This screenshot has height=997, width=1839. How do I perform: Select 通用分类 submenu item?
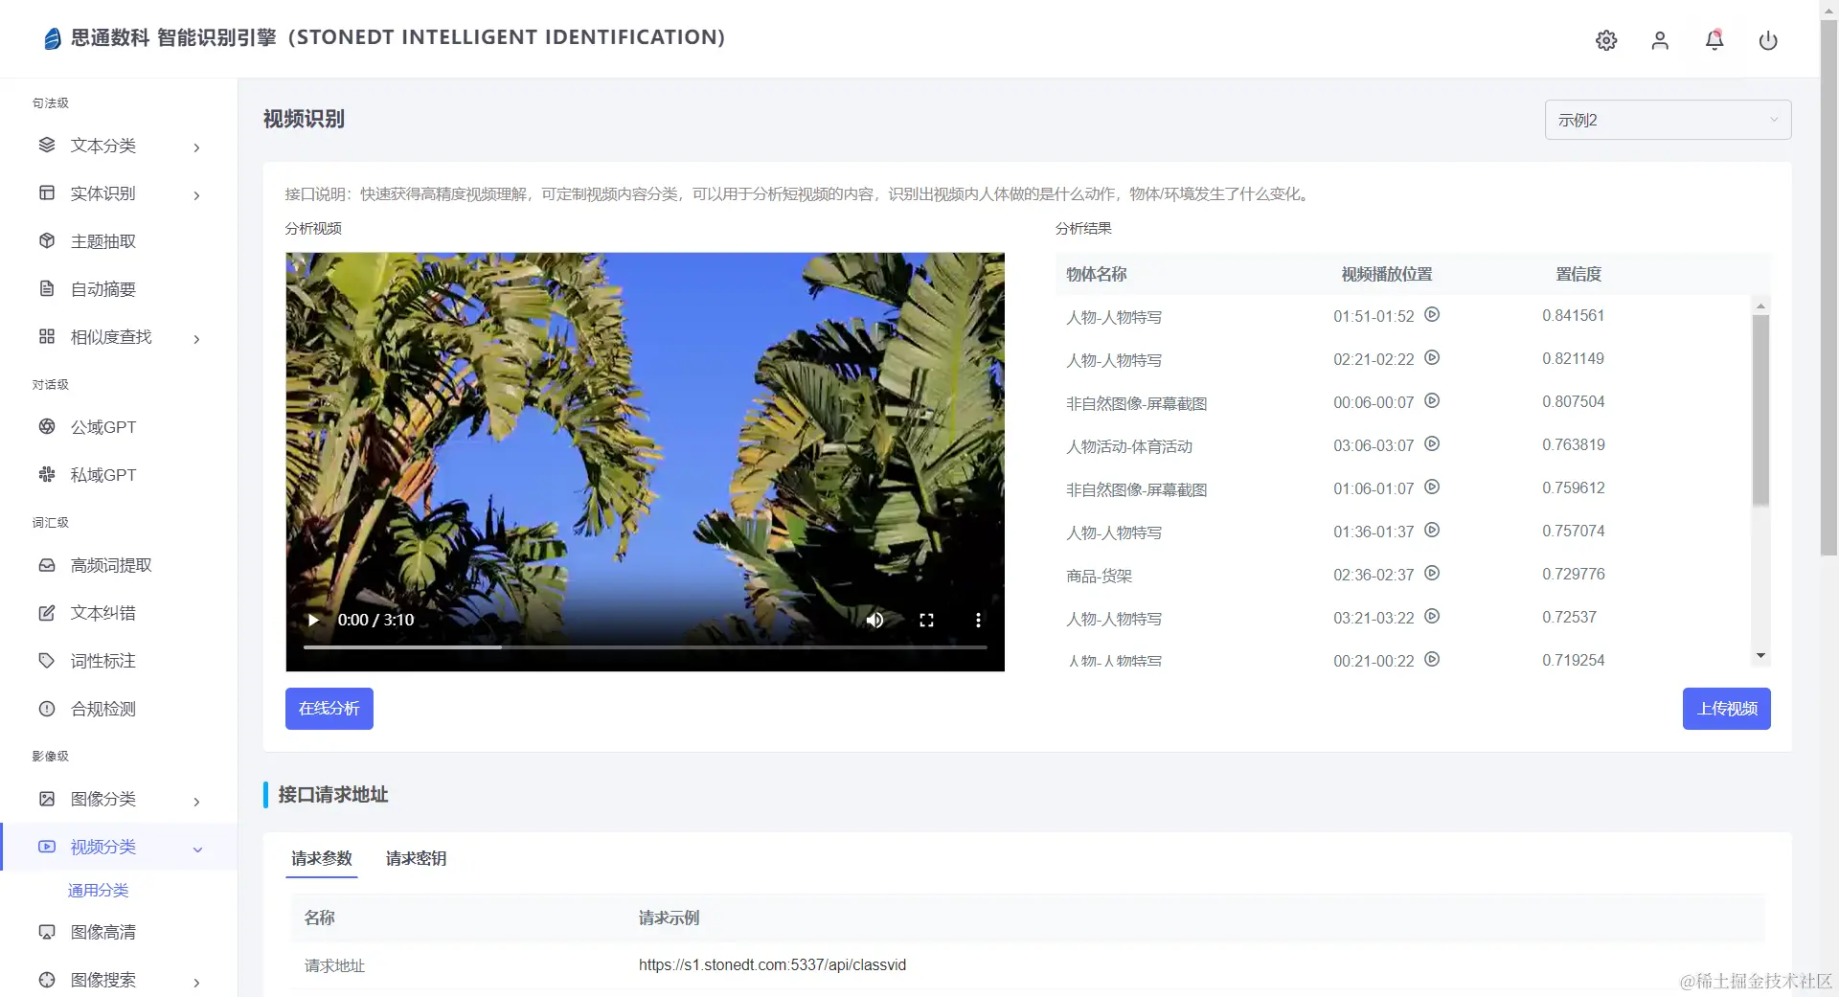[x=98, y=890]
